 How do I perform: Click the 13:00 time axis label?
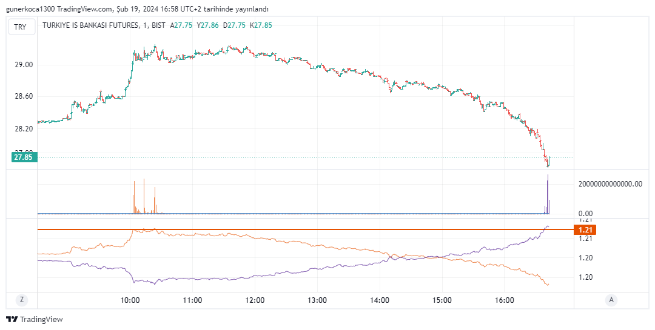click(x=317, y=300)
